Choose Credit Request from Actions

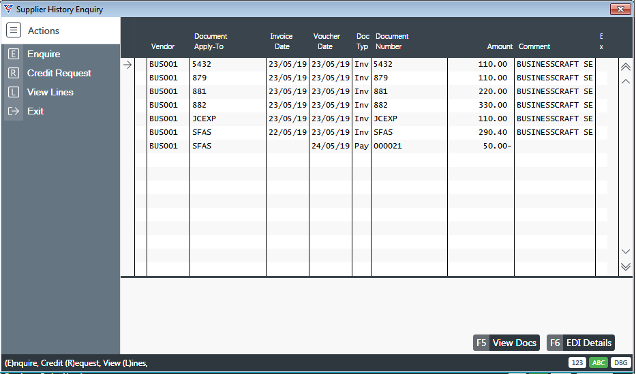[x=59, y=73]
